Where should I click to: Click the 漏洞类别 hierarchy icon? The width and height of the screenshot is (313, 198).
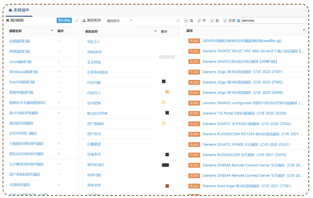click(84, 20)
